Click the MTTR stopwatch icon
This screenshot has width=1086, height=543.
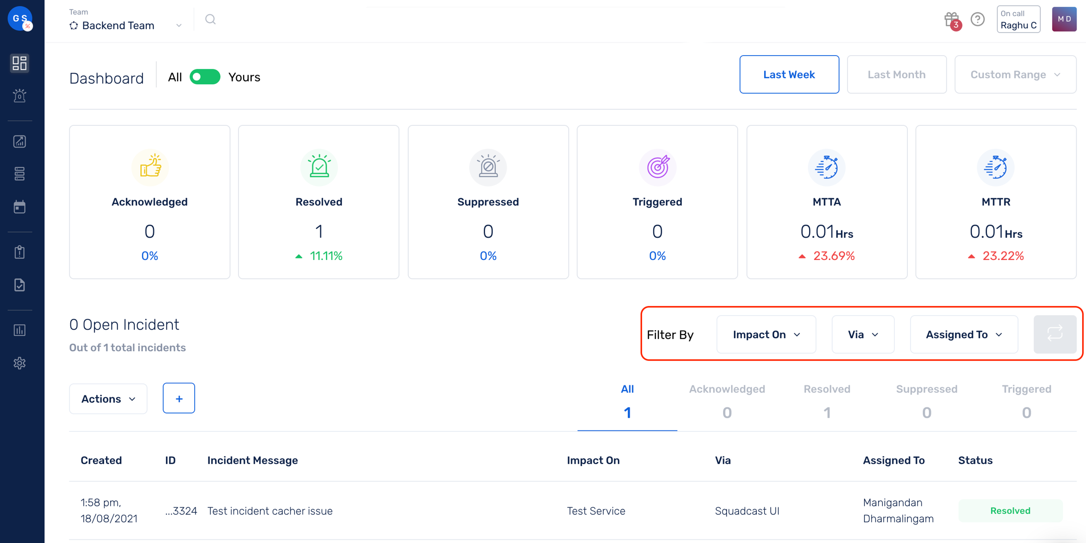[x=995, y=167]
